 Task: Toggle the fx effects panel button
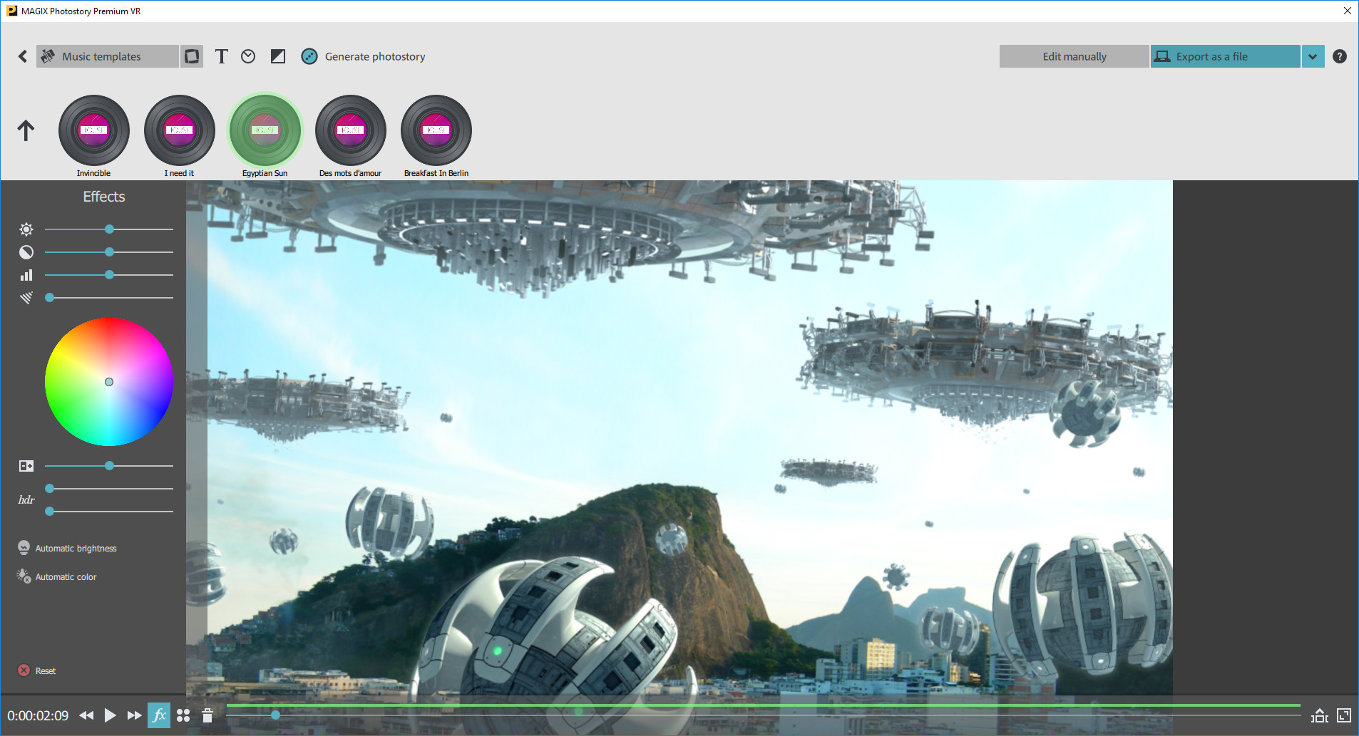159,715
